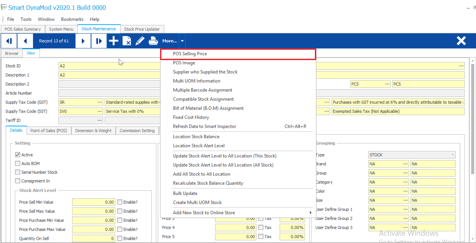This screenshot has width=476, height=243.
Task: Click the Price 5 amount field
Action: coord(235,236)
